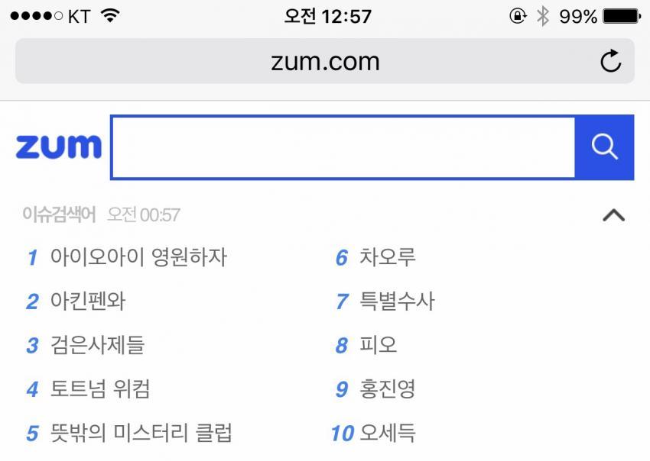Click the zum logo
Viewport: 650px width, 461px height.
pos(58,147)
